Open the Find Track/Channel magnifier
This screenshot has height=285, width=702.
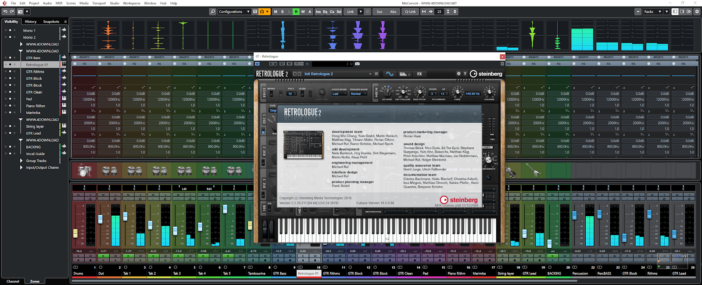pyautogui.click(x=213, y=12)
